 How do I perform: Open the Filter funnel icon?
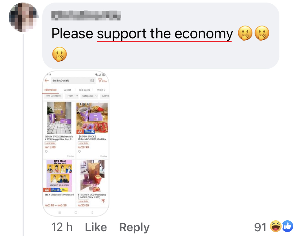coord(100,80)
